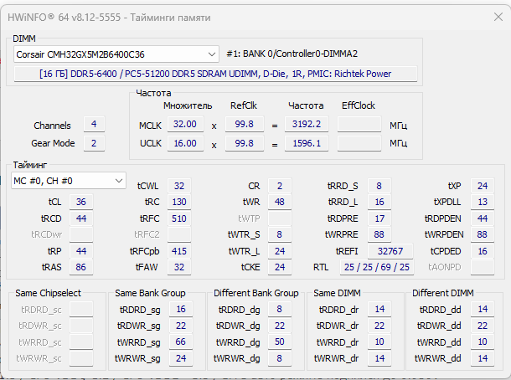Click the tWTR_S value field
Image resolution: width=511 pixels, height=380 pixels.
(x=280, y=234)
